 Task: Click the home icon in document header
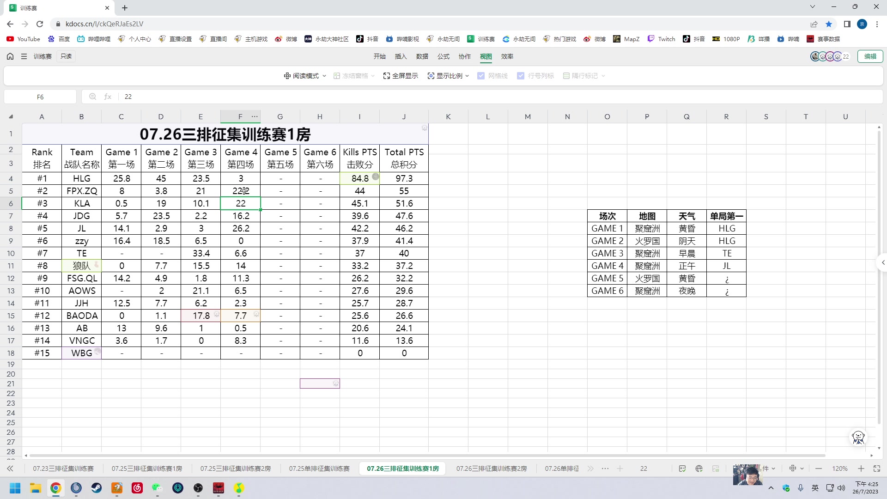10,56
